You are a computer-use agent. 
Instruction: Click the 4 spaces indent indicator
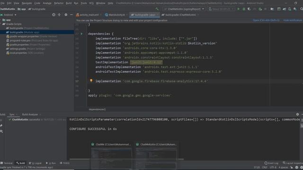click(283, 167)
